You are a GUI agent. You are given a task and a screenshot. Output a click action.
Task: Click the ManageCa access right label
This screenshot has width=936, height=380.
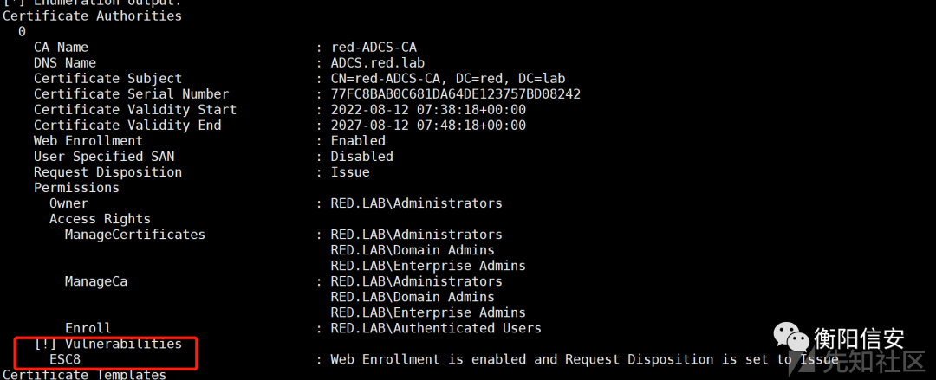click(96, 281)
